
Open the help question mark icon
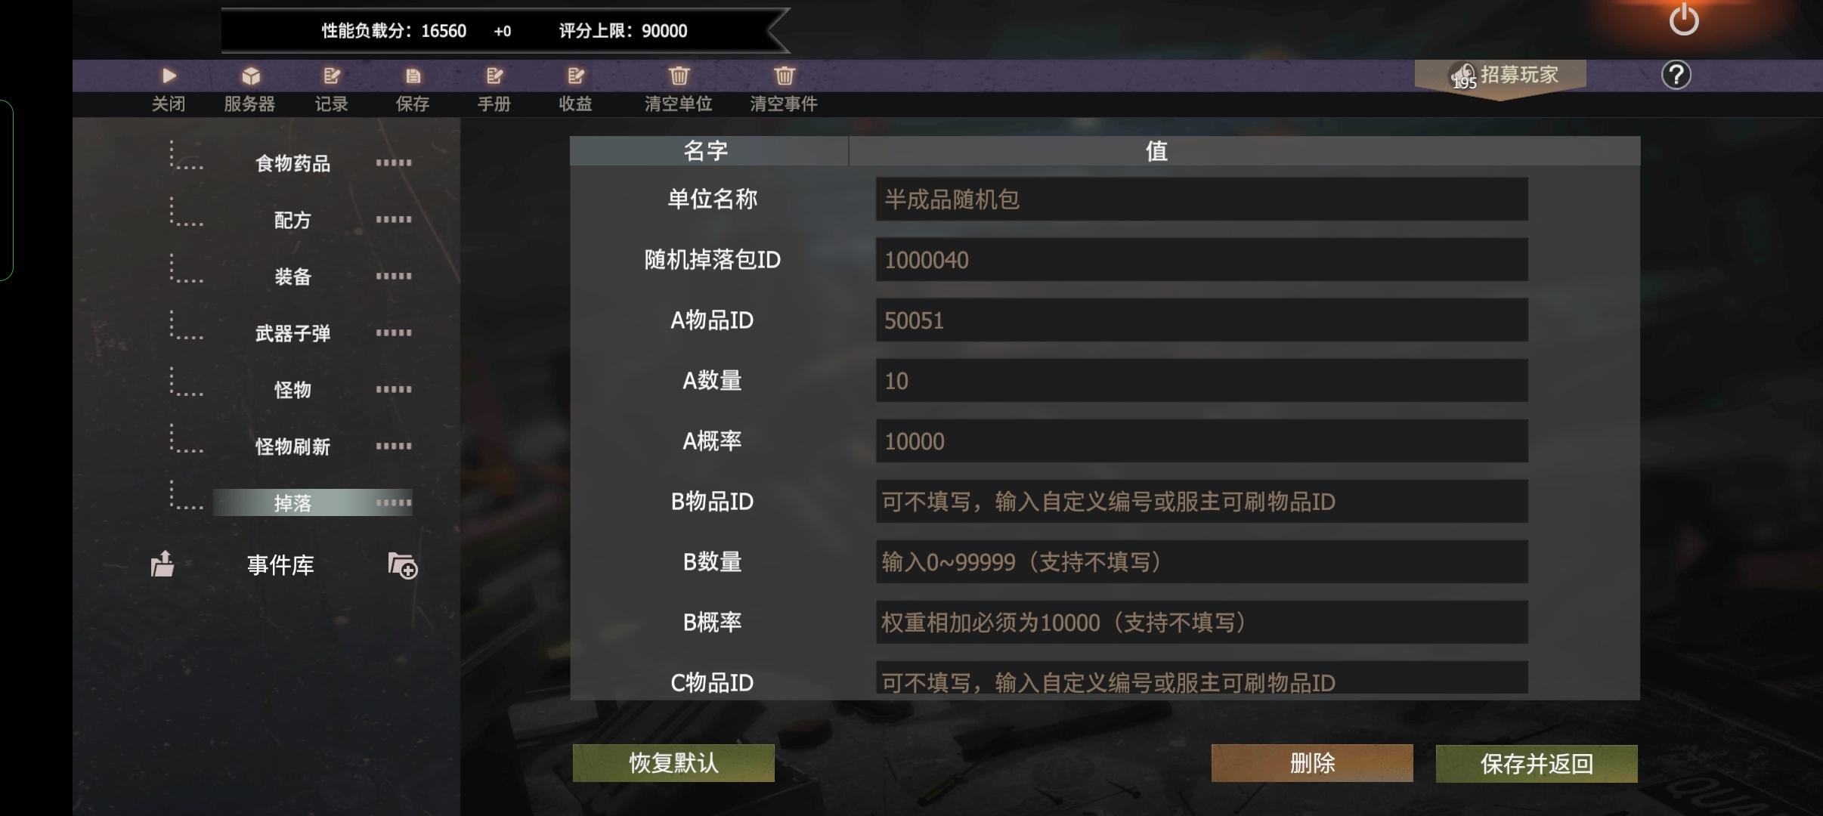pyautogui.click(x=1676, y=75)
